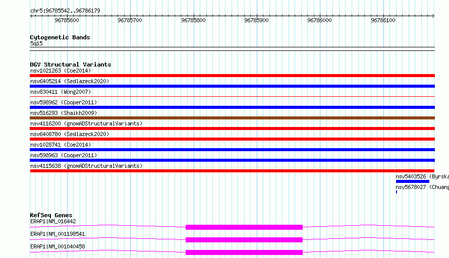
Task: Click the nsv516293 (Shaikh2009) label
Action: (x=64, y=113)
